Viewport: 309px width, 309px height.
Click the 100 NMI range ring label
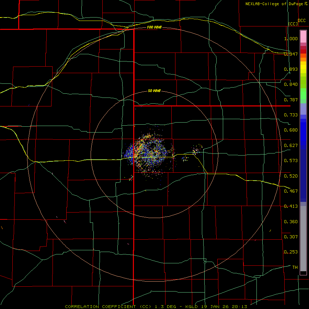coord(154,27)
